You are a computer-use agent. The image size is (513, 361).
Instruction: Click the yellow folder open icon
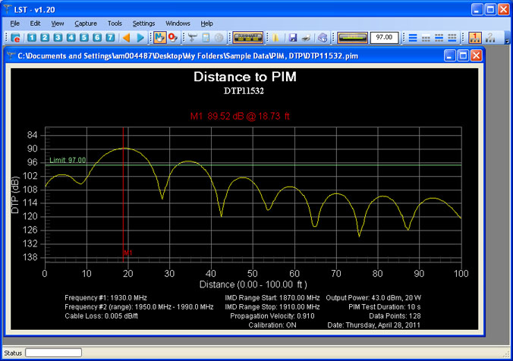pos(275,38)
